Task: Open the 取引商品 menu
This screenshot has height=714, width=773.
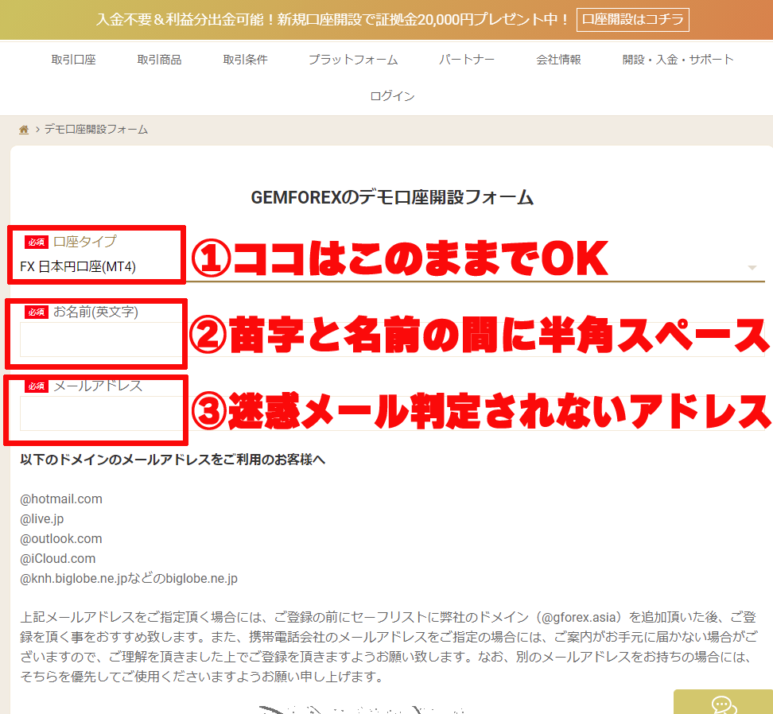Action: [159, 60]
